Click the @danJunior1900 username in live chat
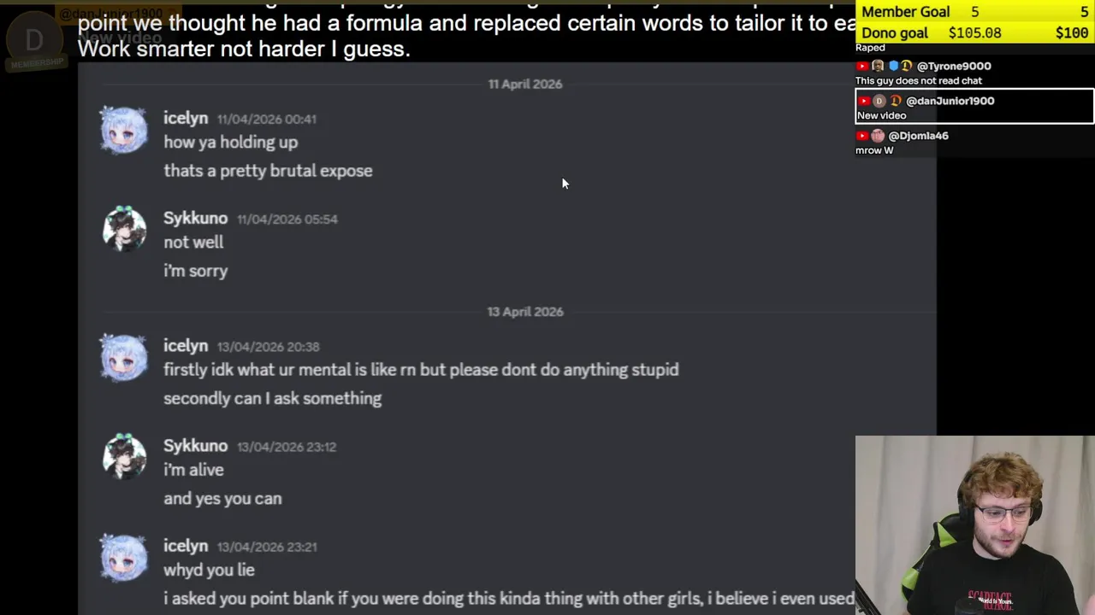Screen dimensions: 1095x615 (950, 101)
